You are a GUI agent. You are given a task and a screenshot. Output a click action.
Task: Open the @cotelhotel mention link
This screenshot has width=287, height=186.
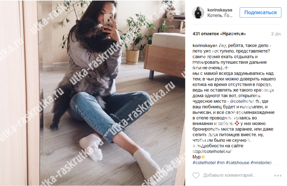point(242,101)
